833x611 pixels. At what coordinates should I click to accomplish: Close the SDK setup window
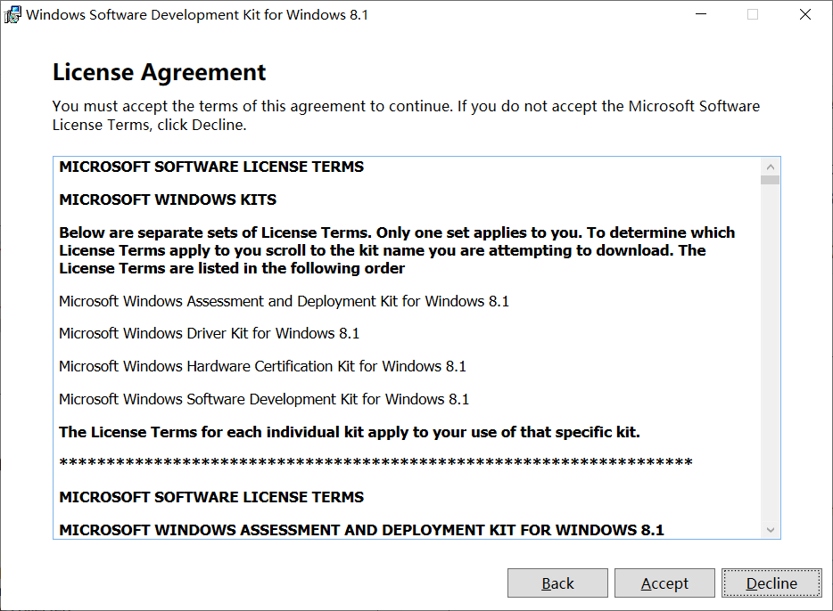pyautogui.click(x=805, y=14)
